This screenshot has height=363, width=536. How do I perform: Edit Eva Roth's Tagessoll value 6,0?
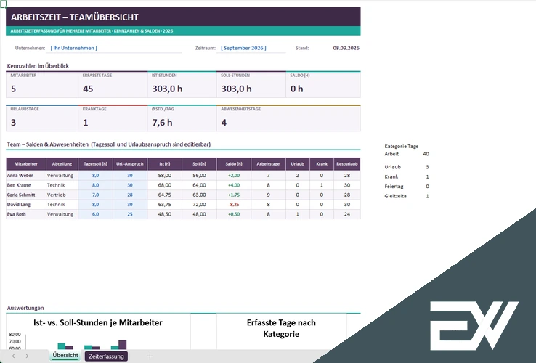[95, 214]
